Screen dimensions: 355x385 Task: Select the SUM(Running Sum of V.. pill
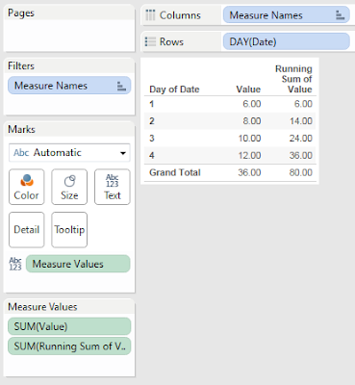tap(69, 346)
